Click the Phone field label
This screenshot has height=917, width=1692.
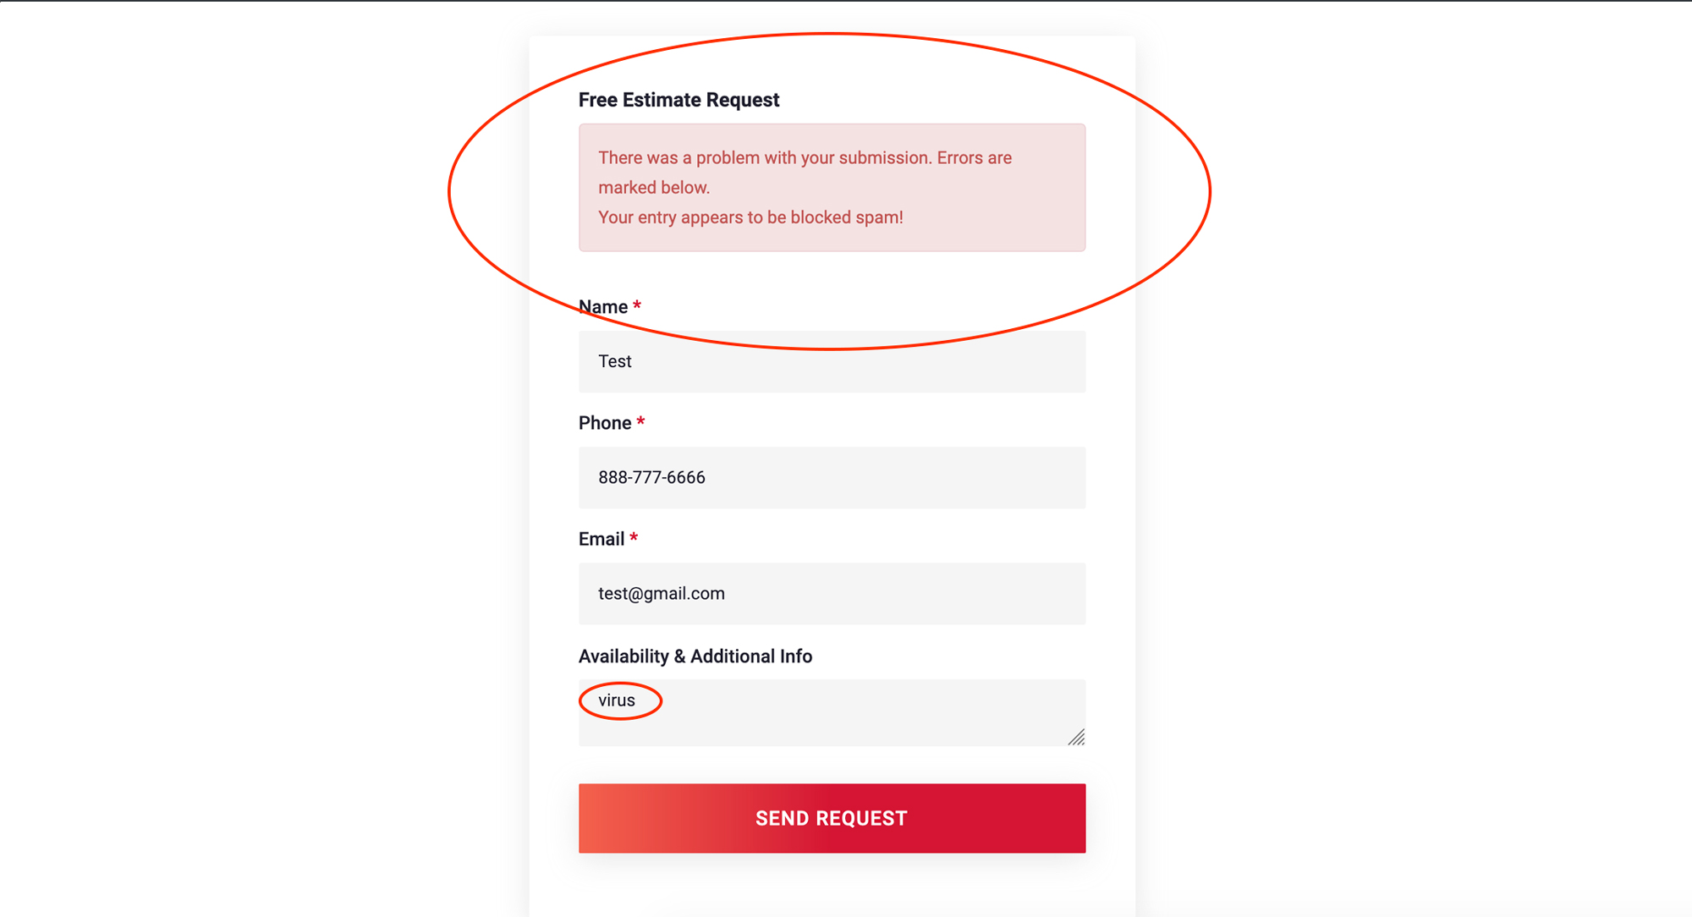click(605, 423)
